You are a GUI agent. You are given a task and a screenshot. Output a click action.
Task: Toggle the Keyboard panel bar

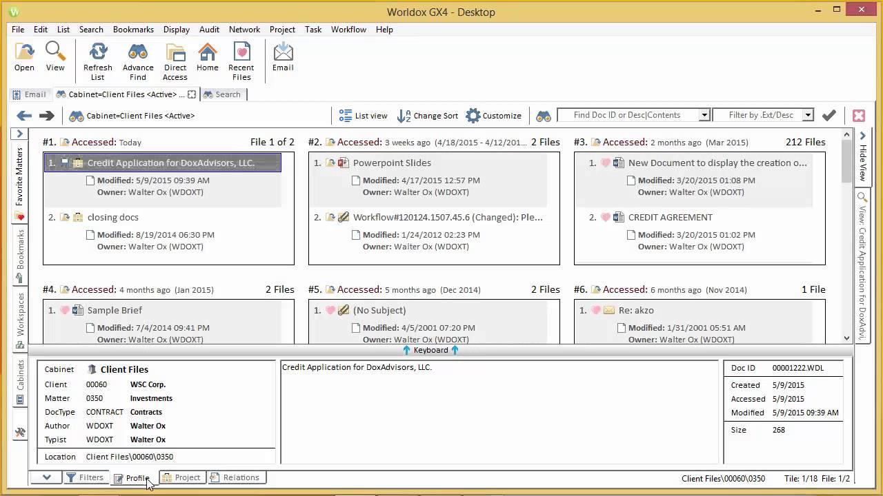(430, 350)
